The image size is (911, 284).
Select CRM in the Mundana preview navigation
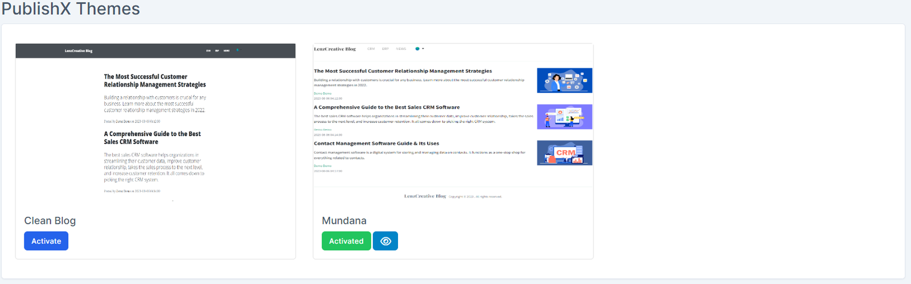[x=371, y=49]
